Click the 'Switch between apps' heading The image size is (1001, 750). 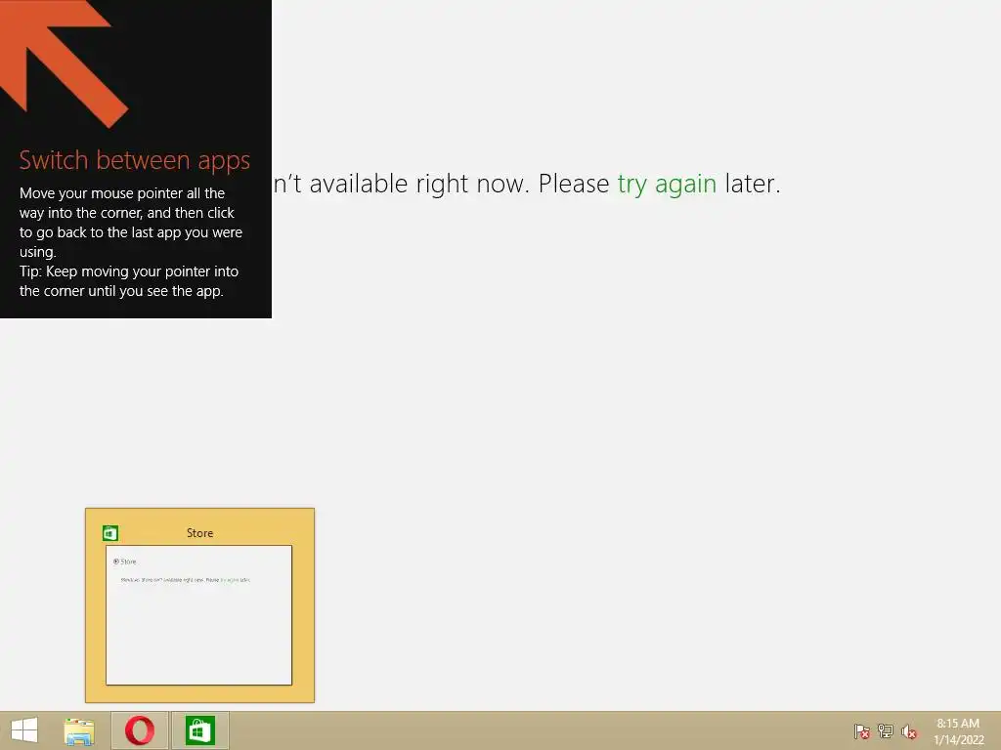[x=135, y=161]
